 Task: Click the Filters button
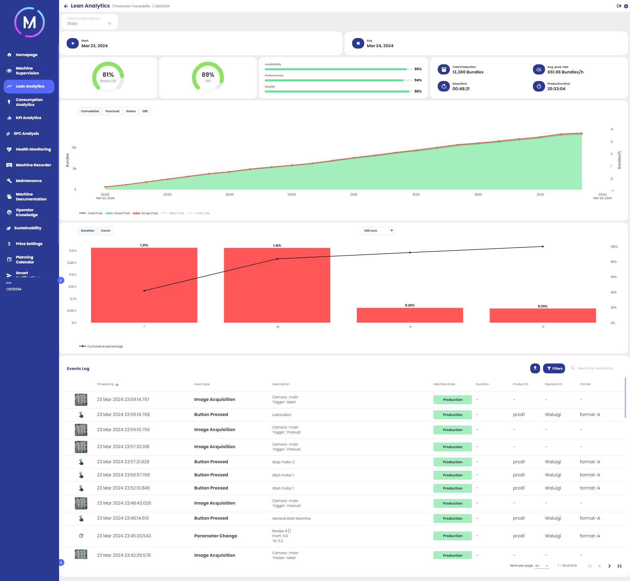pos(554,368)
